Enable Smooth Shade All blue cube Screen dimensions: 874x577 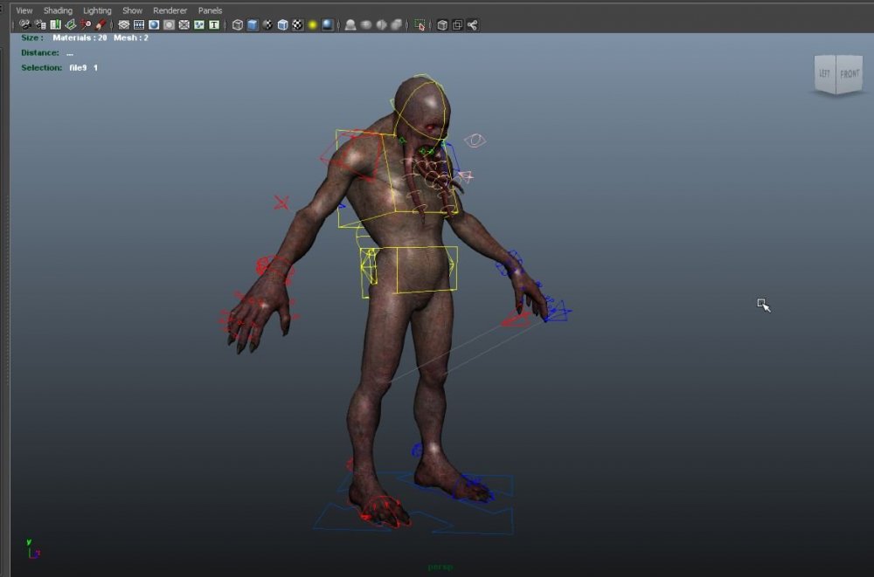pyautogui.click(x=253, y=24)
